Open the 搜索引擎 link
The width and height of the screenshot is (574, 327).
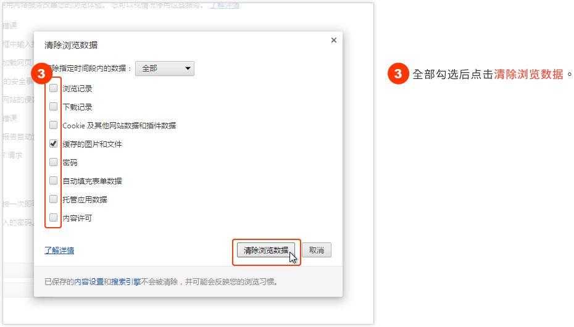[126, 282]
